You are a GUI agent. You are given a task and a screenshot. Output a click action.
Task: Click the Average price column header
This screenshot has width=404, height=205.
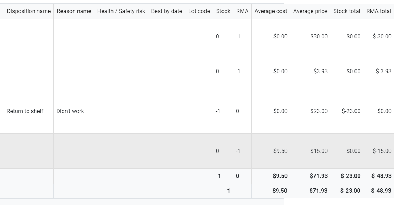point(310,11)
